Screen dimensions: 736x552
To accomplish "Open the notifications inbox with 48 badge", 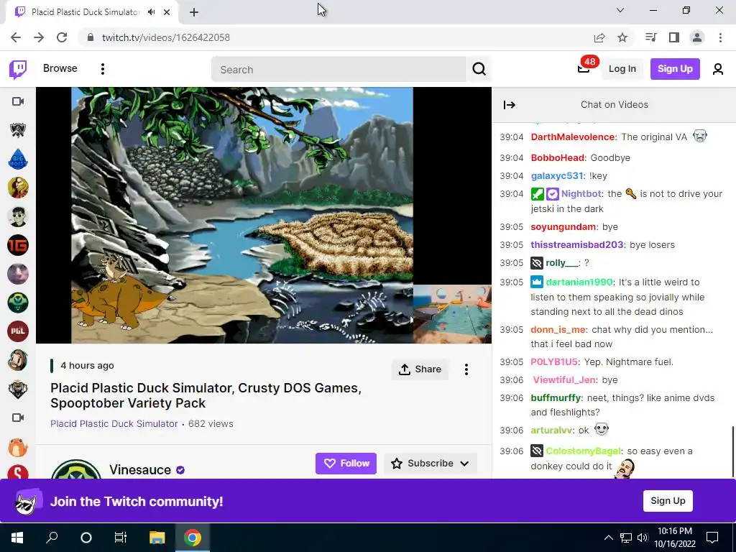I will (584, 68).
